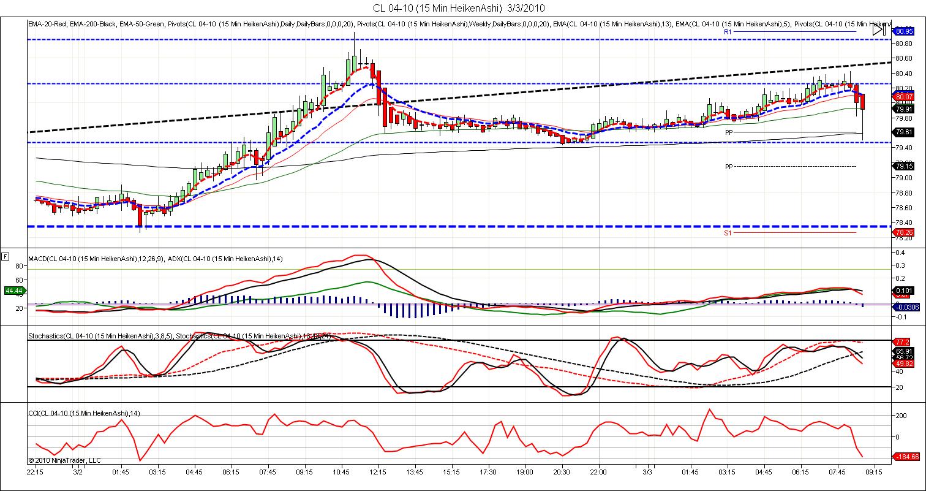This screenshot has height=491, width=926.
Task: Click the 200 label on the CCI scale
Action: point(901,416)
